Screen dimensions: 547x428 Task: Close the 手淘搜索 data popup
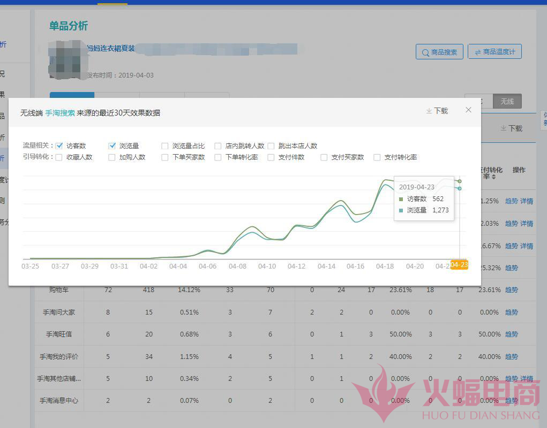tap(468, 110)
